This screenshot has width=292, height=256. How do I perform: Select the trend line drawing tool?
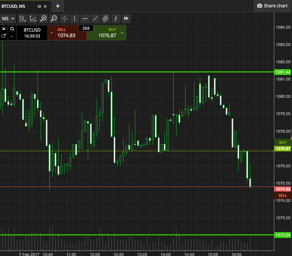click(95, 18)
